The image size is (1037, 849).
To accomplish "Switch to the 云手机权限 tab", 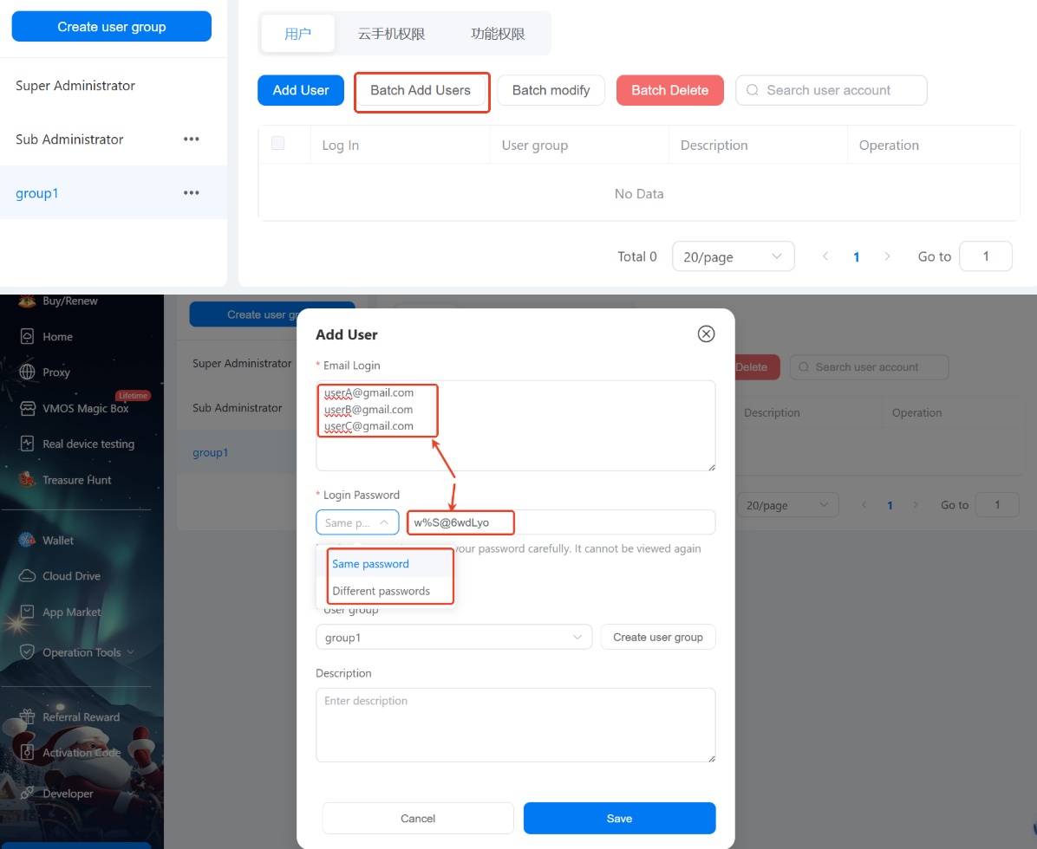I will click(390, 34).
